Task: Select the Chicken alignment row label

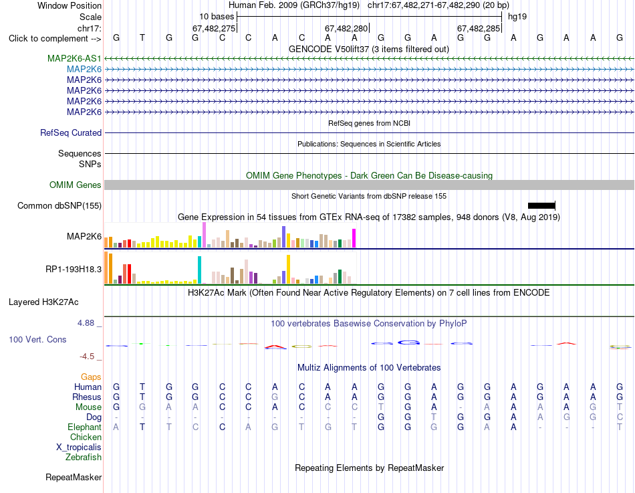Action: tap(86, 437)
